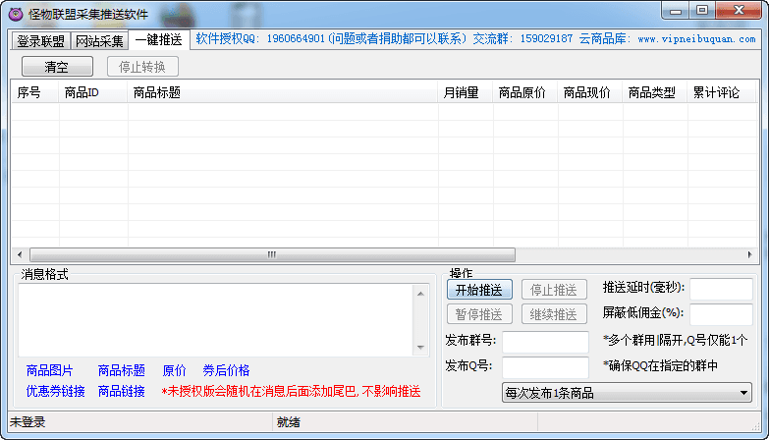This screenshot has height=440, width=769.
Task: Select the 一键推送 tab
Action: pyautogui.click(x=158, y=40)
